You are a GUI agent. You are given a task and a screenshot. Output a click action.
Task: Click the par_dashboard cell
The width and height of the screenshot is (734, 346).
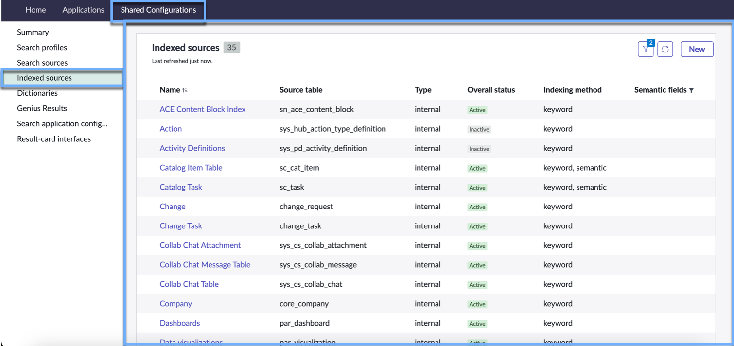tap(305, 323)
